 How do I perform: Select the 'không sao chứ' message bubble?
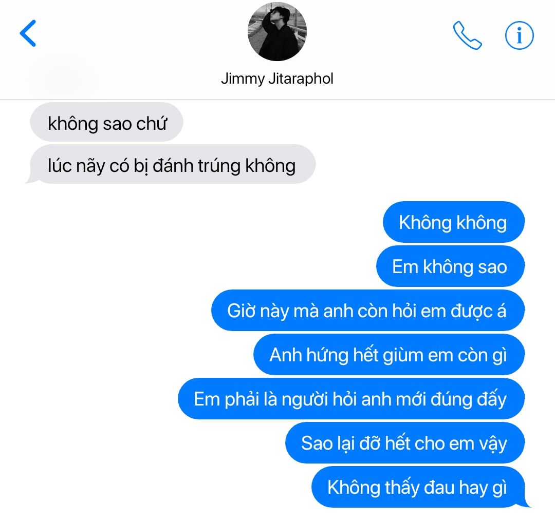106,122
